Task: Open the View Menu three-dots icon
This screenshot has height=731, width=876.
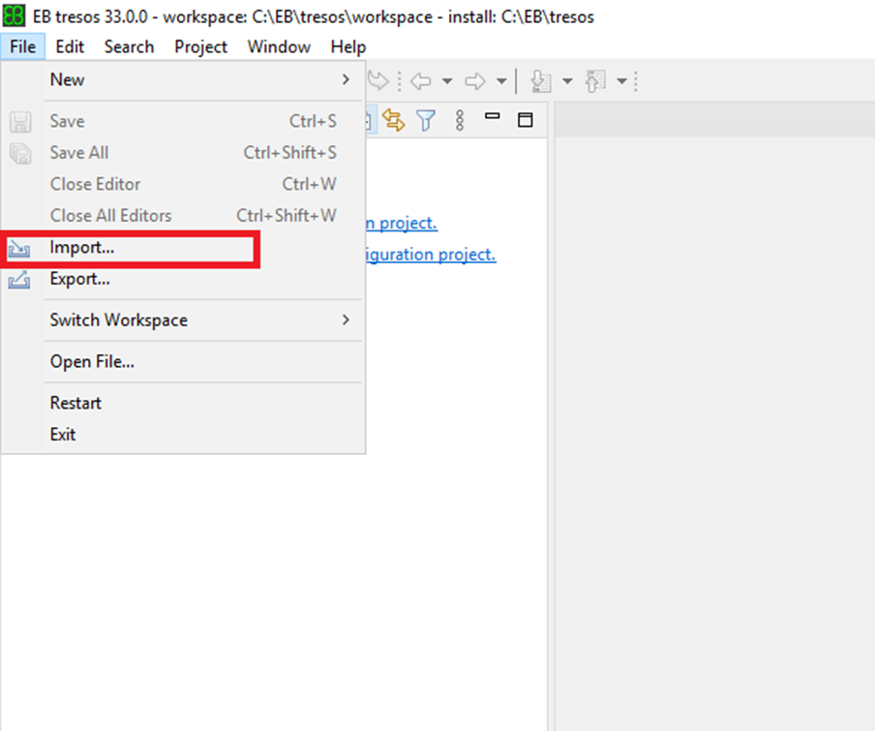Action: coord(459,120)
